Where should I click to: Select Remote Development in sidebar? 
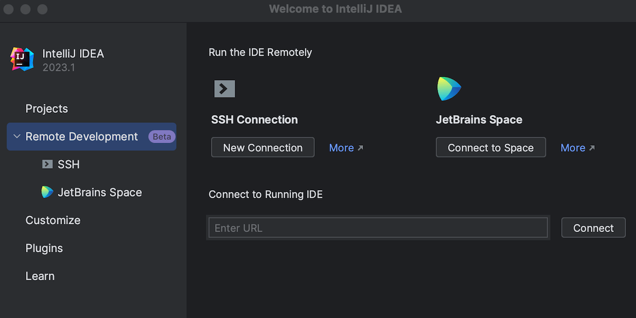(x=92, y=137)
